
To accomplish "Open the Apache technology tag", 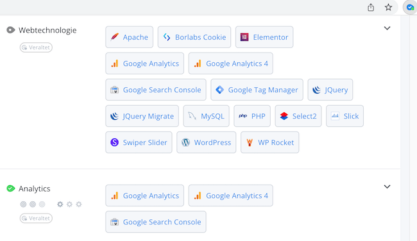I will pyautogui.click(x=129, y=37).
